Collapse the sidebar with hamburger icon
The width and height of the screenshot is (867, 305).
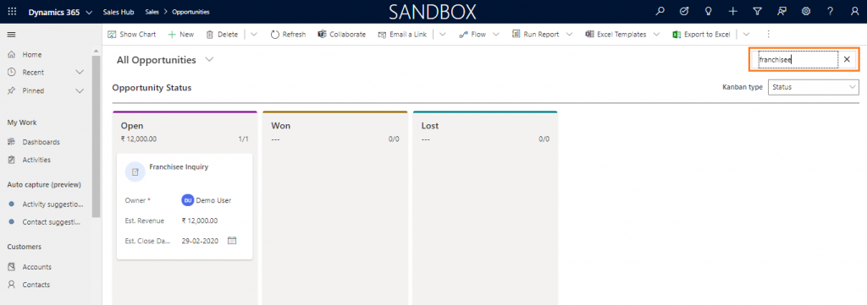(11, 34)
